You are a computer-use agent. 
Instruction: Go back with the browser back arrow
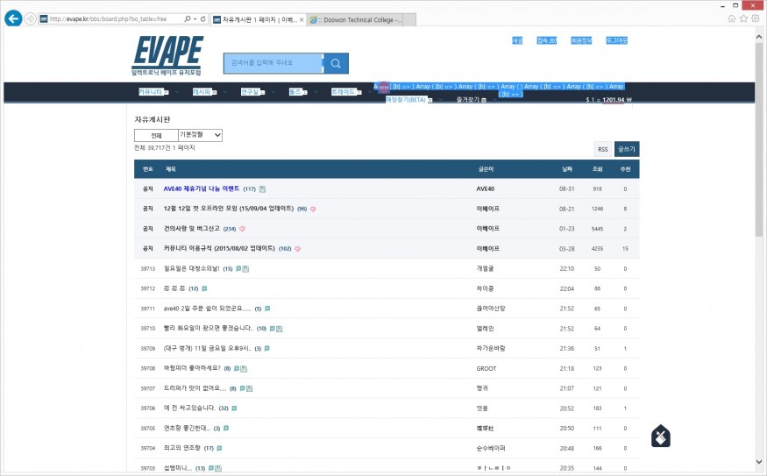pos(13,18)
